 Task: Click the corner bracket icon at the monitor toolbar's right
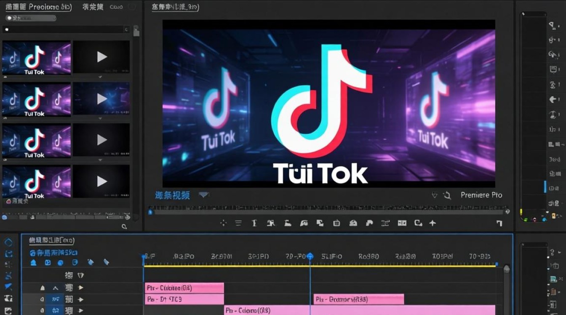click(499, 223)
